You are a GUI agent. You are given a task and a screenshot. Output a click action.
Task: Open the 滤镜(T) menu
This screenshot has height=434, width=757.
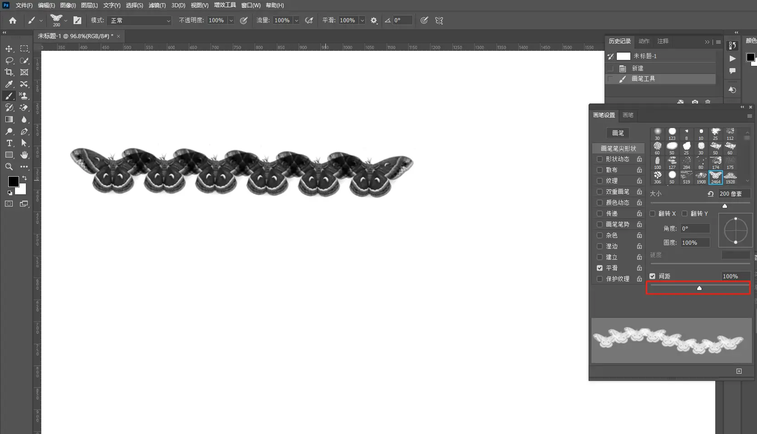pyautogui.click(x=157, y=5)
